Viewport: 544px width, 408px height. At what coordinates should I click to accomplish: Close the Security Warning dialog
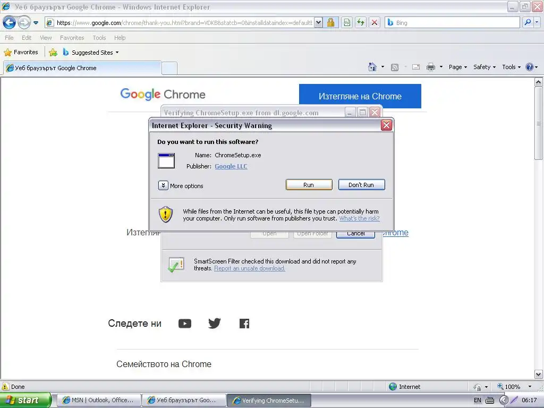[x=386, y=125]
